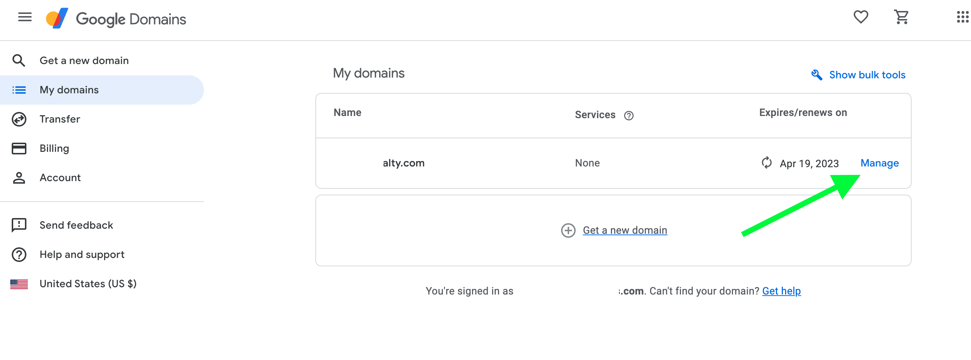
Task: Select Get a new domain in sidebar
Action: (84, 61)
